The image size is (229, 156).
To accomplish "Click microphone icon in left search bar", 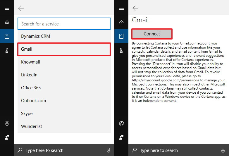I will [109, 150].
